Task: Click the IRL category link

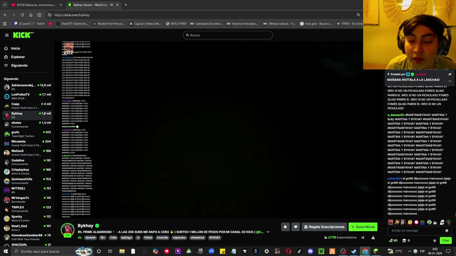Action: tap(80, 238)
